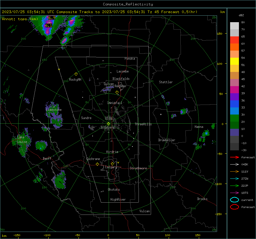Screen dimensions: 256x239
Task: Click the Stettler label
Action: click(x=166, y=82)
